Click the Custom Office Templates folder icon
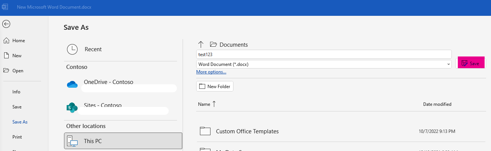 coord(205,131)
